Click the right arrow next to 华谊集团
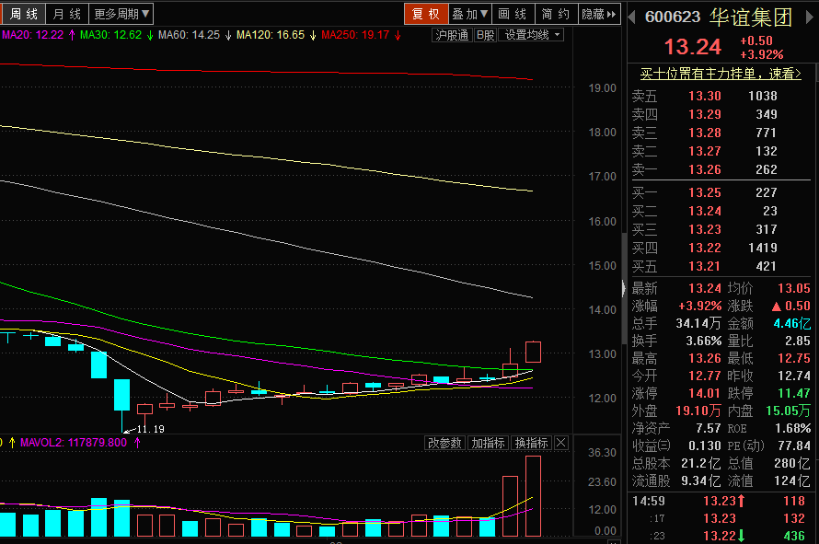This screenshot has width=819, height=544. click(x=808, y=17)
